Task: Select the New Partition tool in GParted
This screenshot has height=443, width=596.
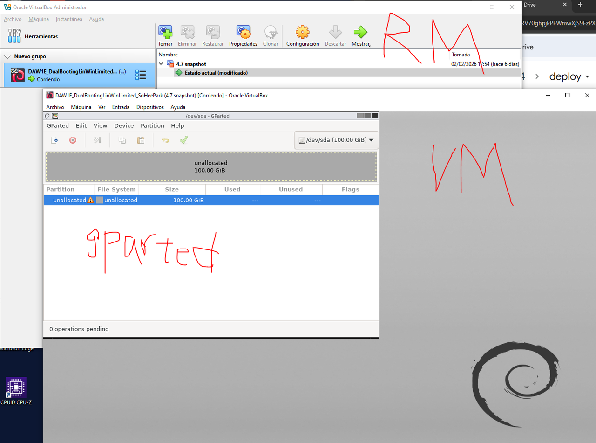Action: 54,140
